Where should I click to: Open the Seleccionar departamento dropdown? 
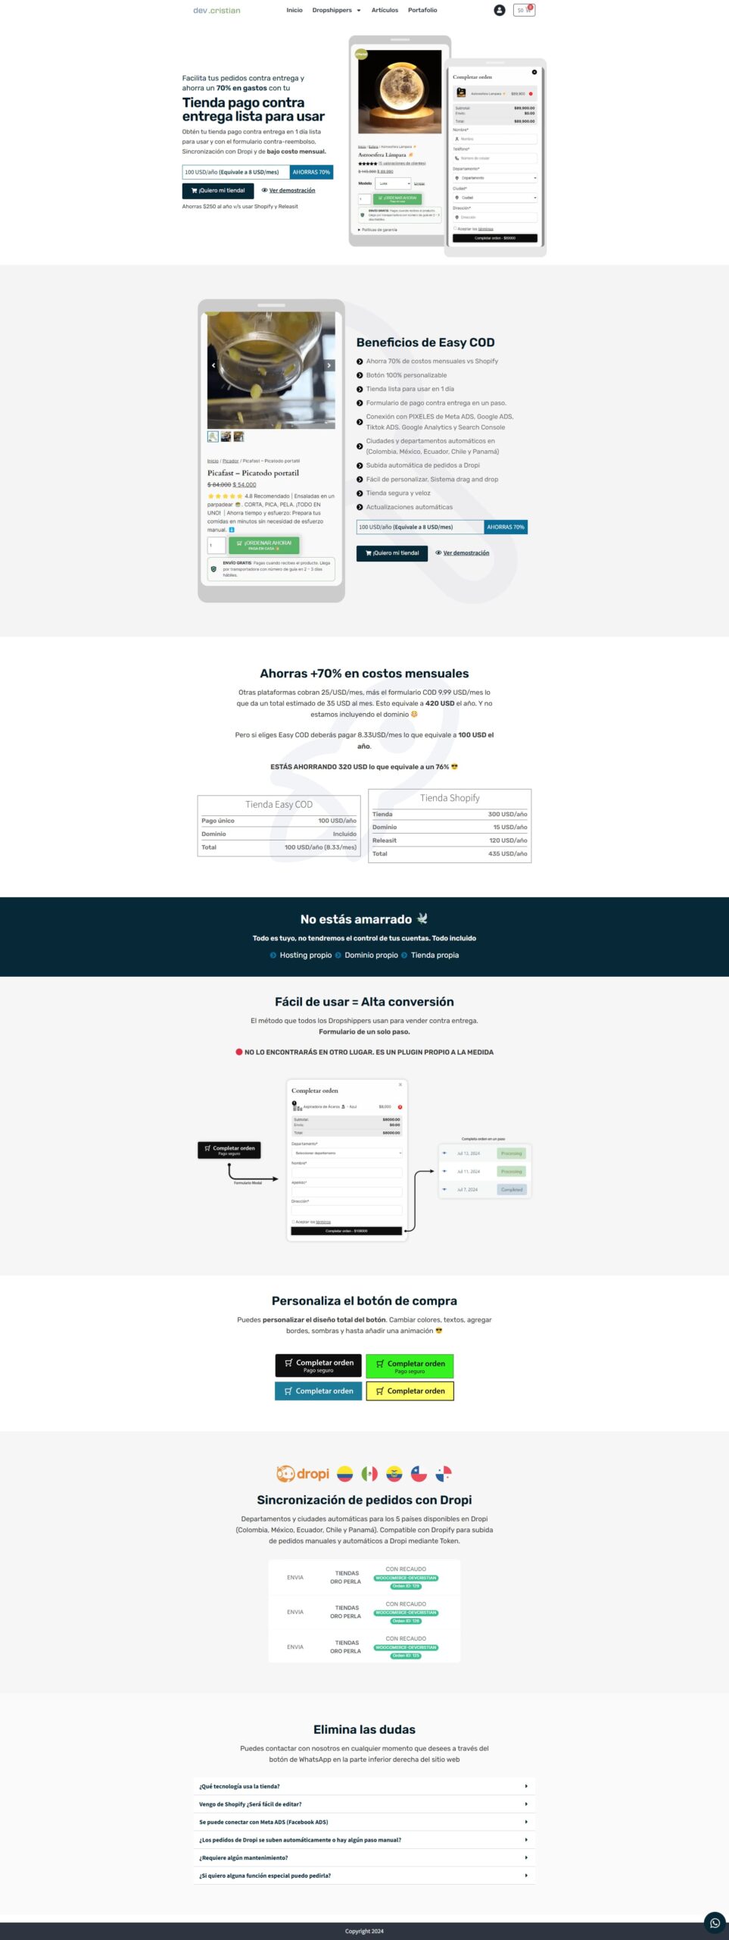click(347, 1153)
